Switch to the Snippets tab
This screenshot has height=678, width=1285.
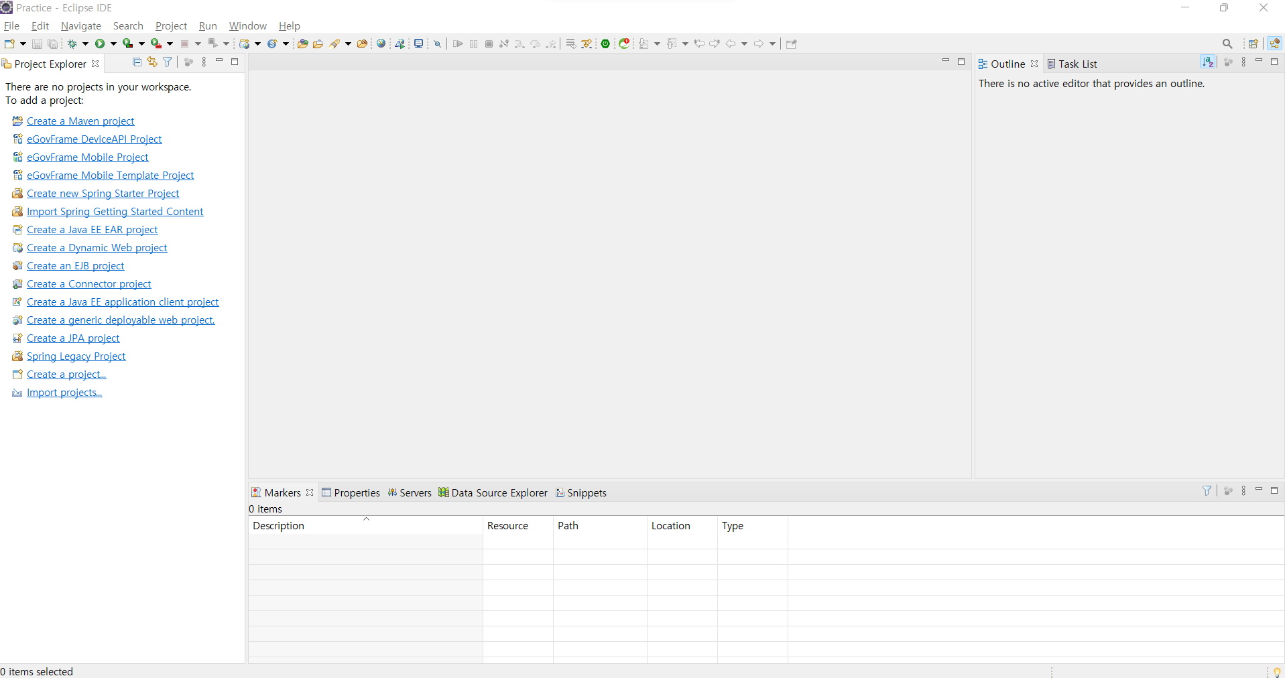click(581, 492)
